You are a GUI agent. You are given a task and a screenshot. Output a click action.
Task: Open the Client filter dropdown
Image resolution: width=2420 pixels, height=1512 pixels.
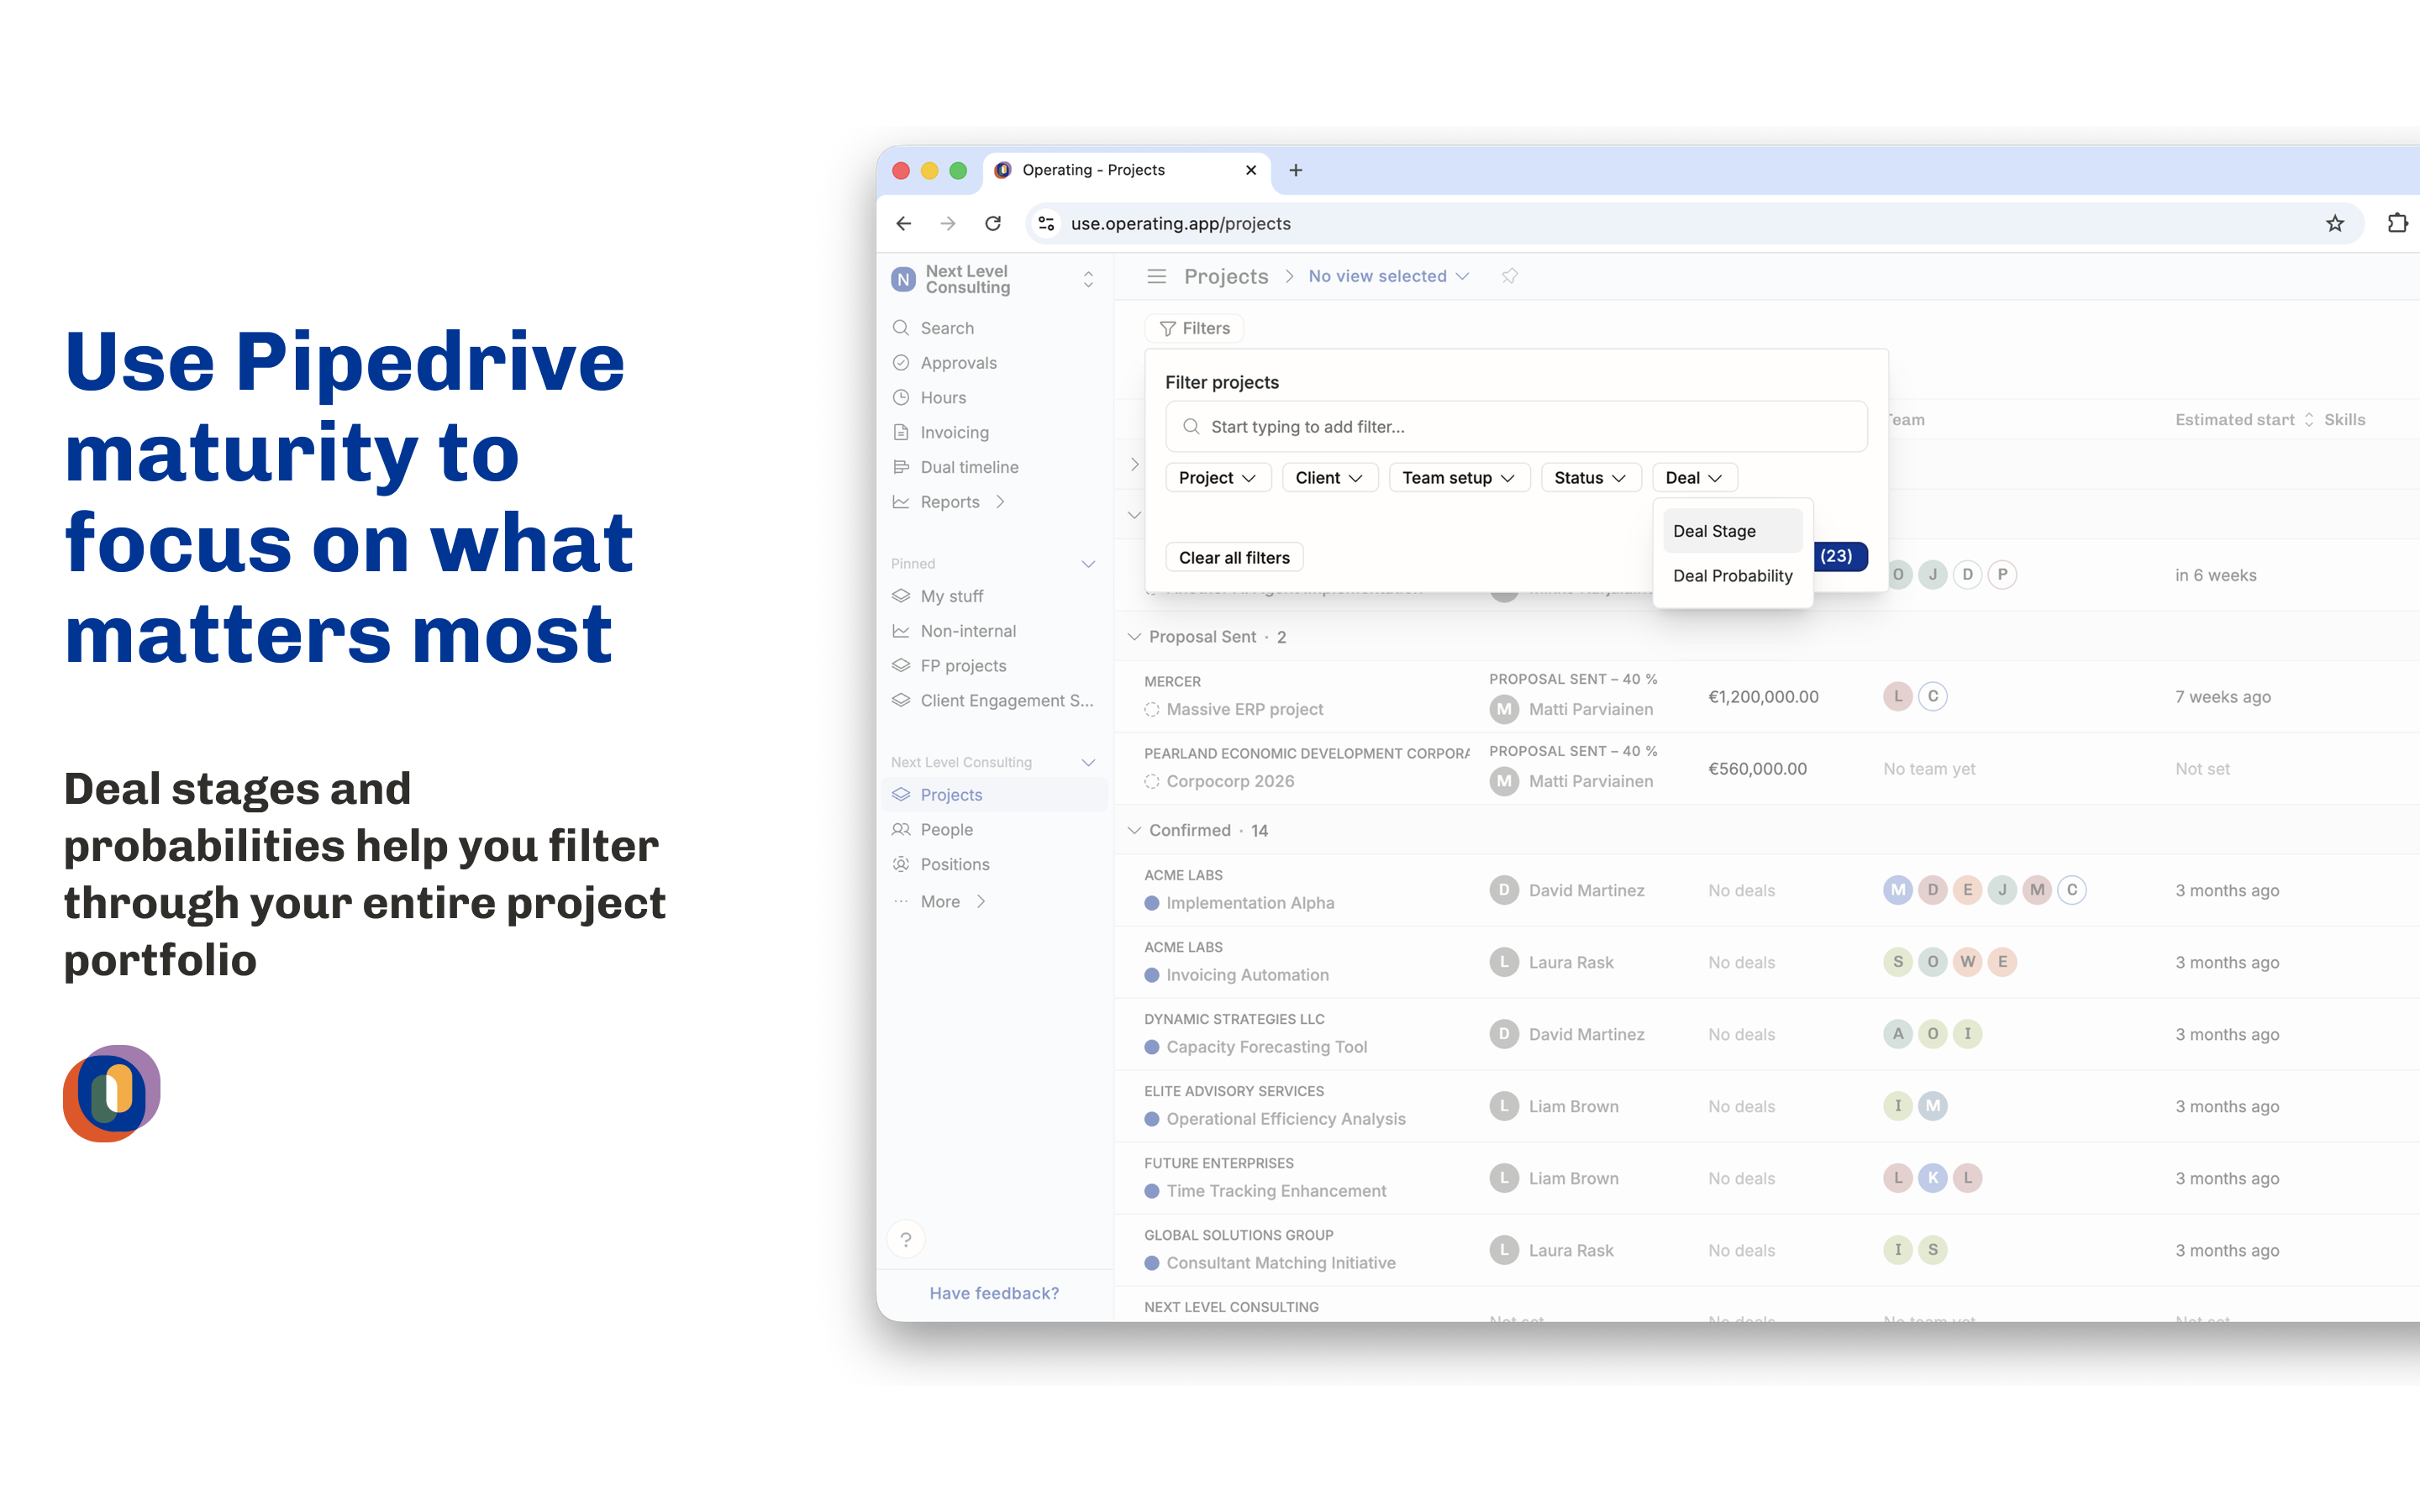pos(1329,478)
